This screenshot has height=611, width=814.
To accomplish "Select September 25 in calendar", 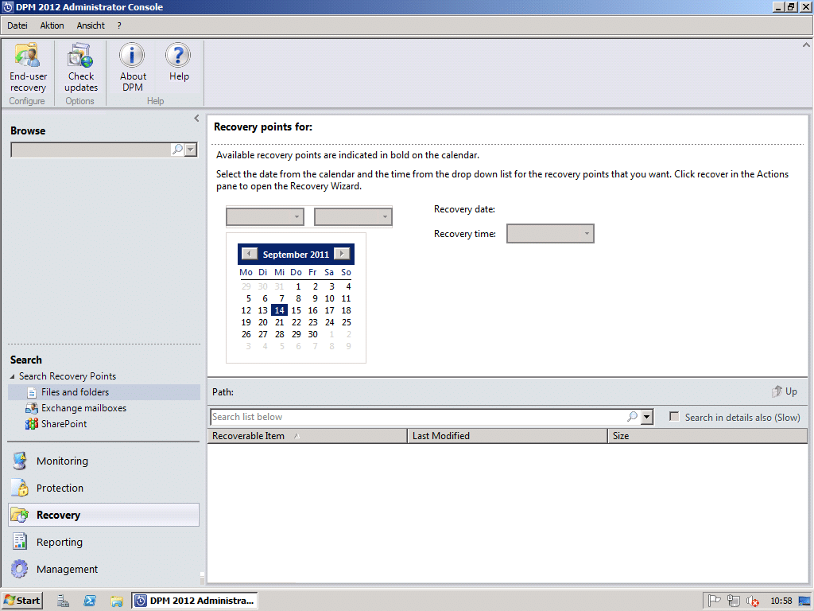I will pyautogui.click(x=347, y=322).
